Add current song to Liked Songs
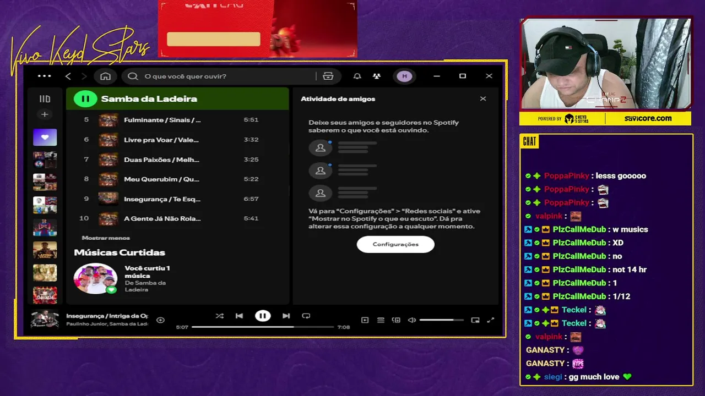Screen dimensions: 705x396 [160, 320]
